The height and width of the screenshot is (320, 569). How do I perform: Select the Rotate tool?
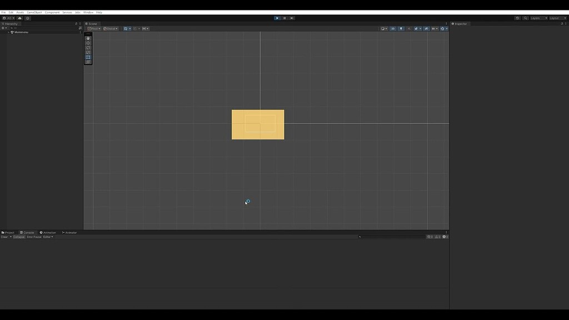88,48
